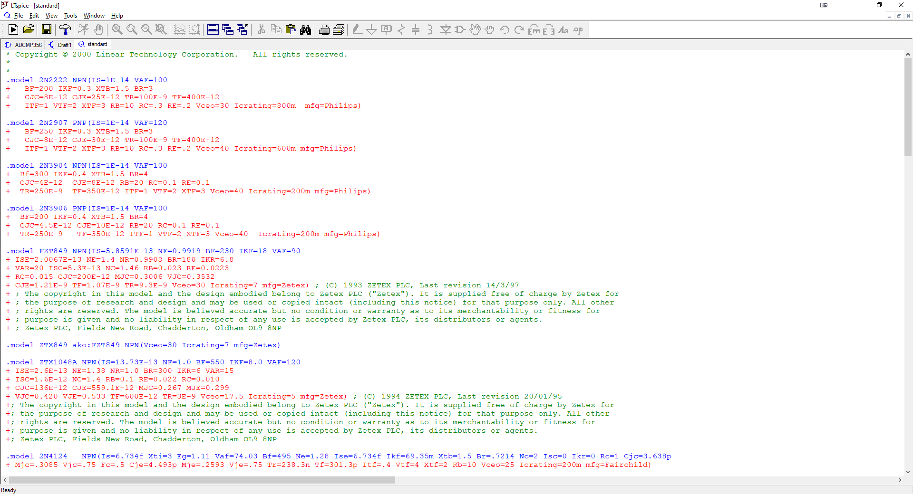Click the '.model 2N2907 PNP' line

(87, 123)
